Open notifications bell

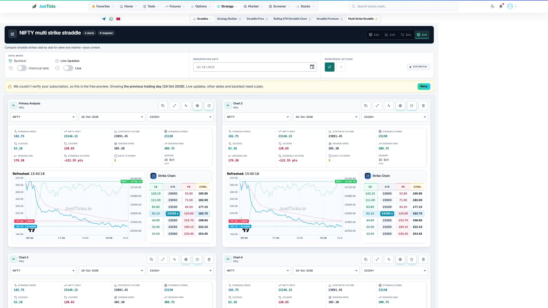coord(501,6)
